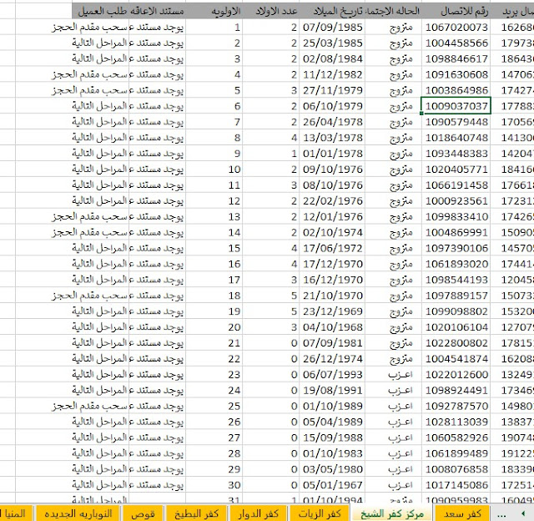The height and width of the screenshot is (521, 534).
Task: Select the النوباريه الجديده sheet tab
Action: click(78, 513)
